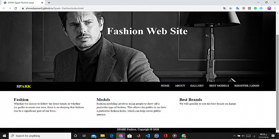The width and height of the screenshot is (279, 139).
Task: Open the BEST MODELS navigation link
Action: [219, 85]
